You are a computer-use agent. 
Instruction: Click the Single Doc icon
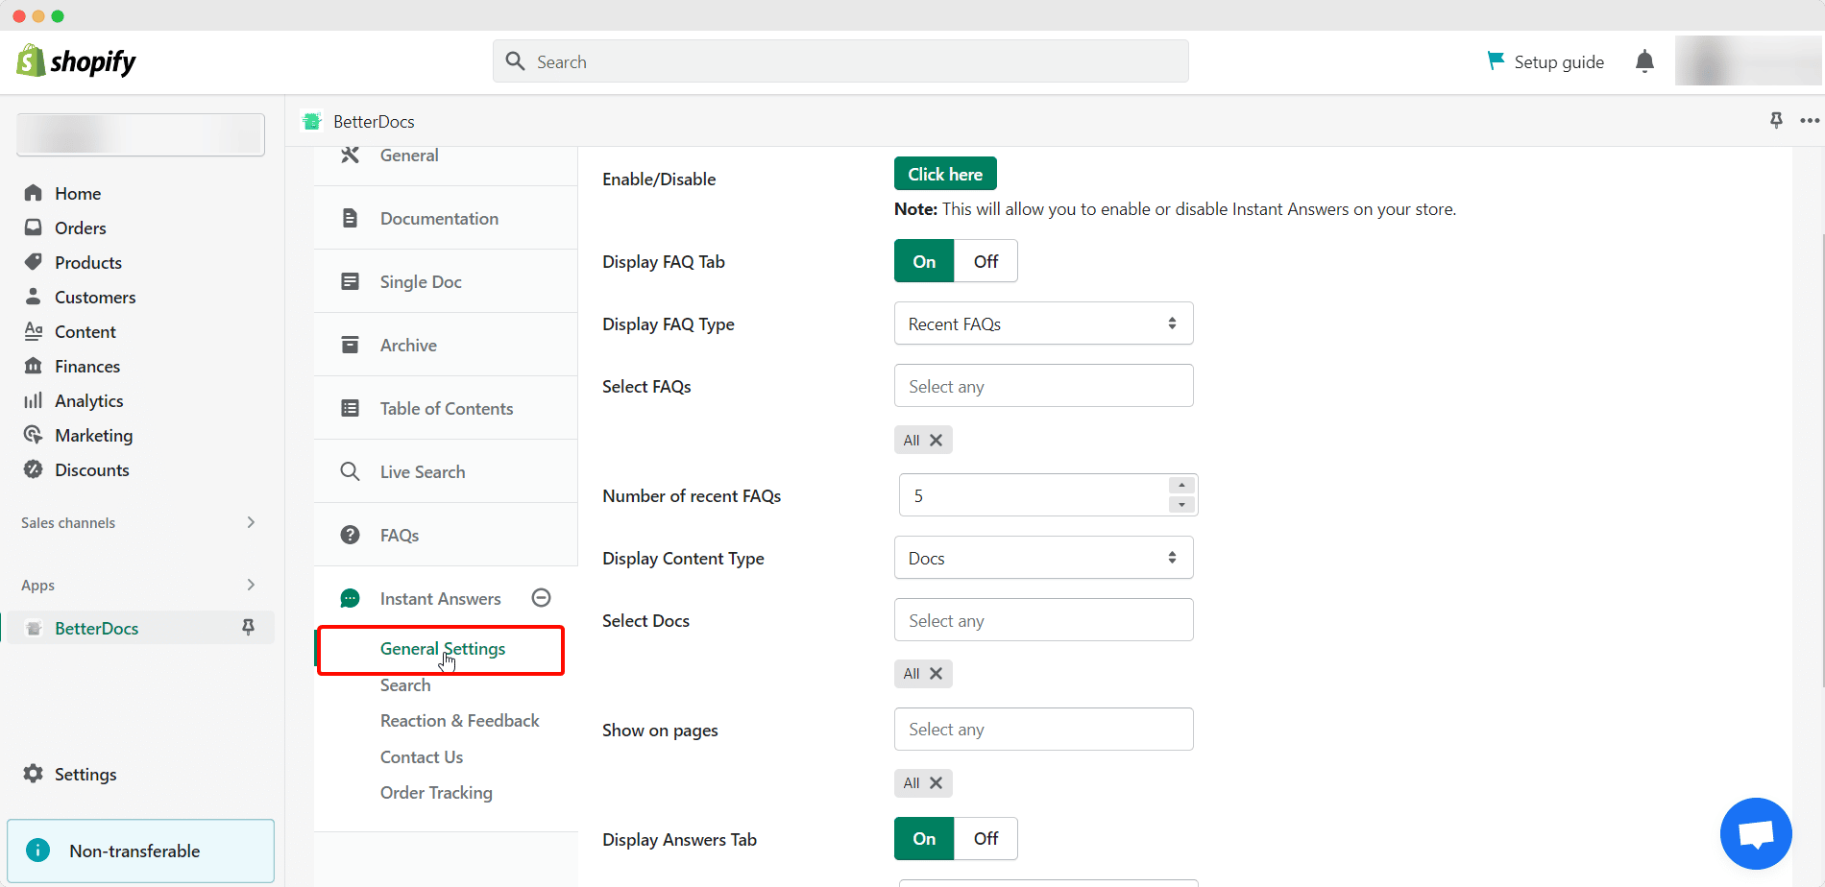coord(351,281)
